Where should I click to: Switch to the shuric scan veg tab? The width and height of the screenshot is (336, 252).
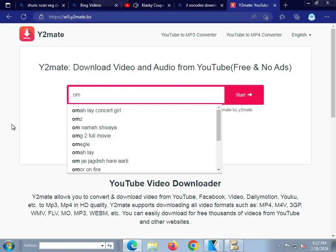pos(42,5)
